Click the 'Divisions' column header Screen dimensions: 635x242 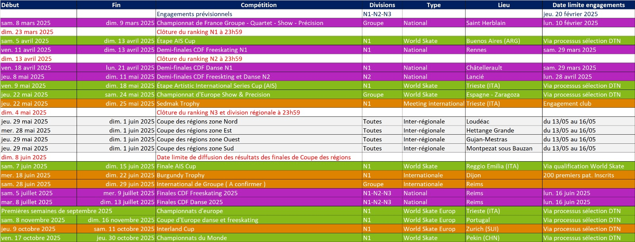click(x=382, y=5)
